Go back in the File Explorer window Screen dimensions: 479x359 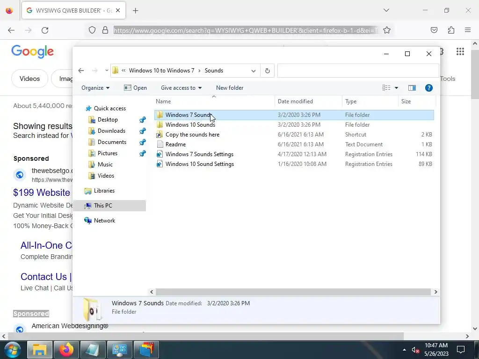pos(81,71)
